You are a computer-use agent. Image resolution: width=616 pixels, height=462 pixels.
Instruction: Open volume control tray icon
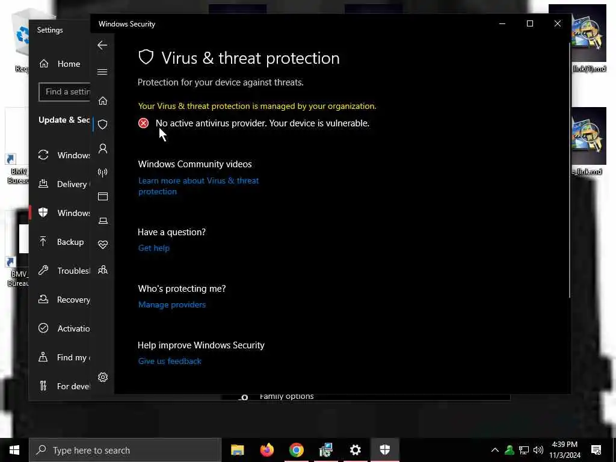tap(538, 450)
